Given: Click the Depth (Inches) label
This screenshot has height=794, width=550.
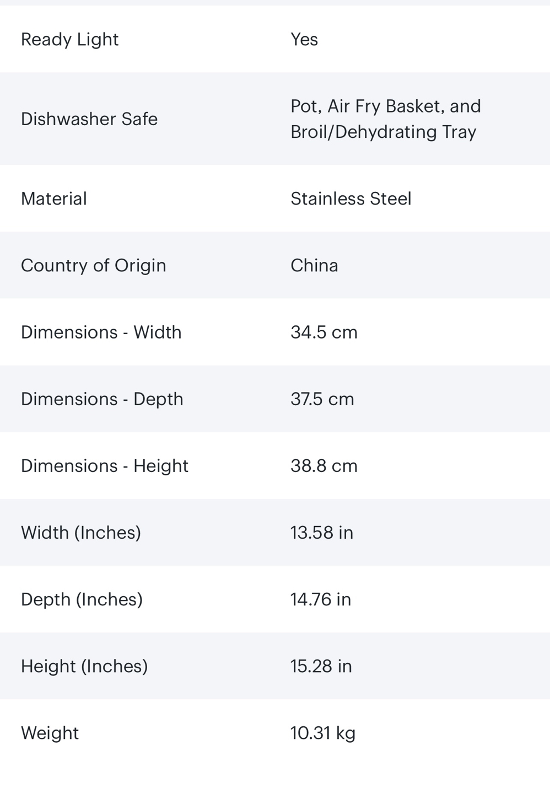Looking at the screenshot, I should pyautogui.click(x=82, y=599).
